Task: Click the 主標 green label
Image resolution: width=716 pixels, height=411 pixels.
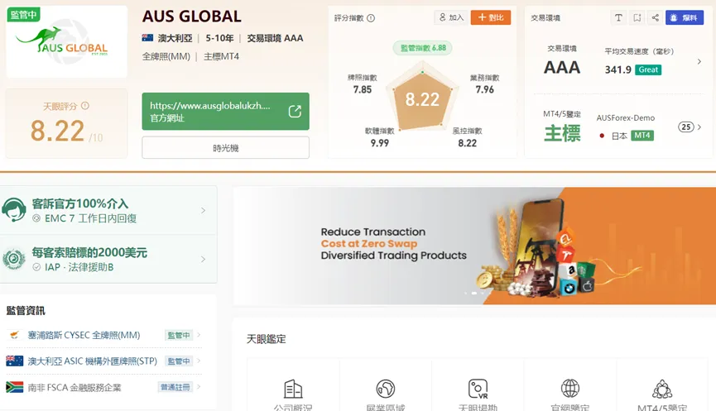Action: click(x=562, y=133)
